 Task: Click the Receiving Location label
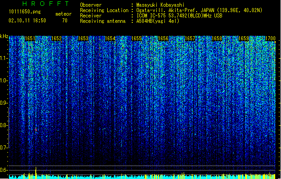104,10
